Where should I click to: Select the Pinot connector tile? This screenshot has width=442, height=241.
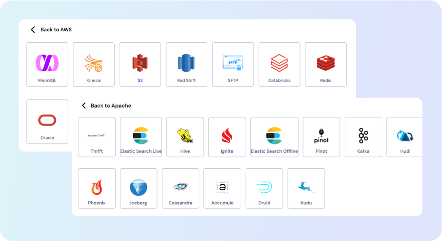point(321,137)
